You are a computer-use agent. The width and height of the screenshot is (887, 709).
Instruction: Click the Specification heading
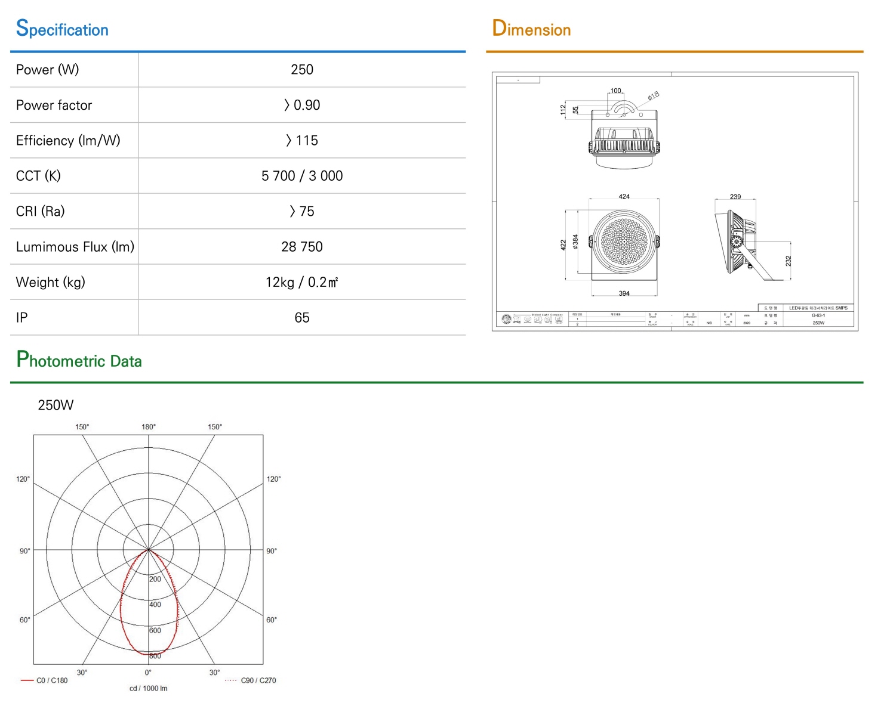pyautogui.click(x=62, y=29)
